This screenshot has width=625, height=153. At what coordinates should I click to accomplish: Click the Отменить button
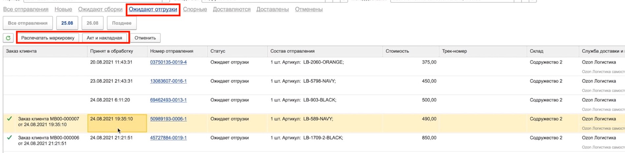(x=145, y=38)
